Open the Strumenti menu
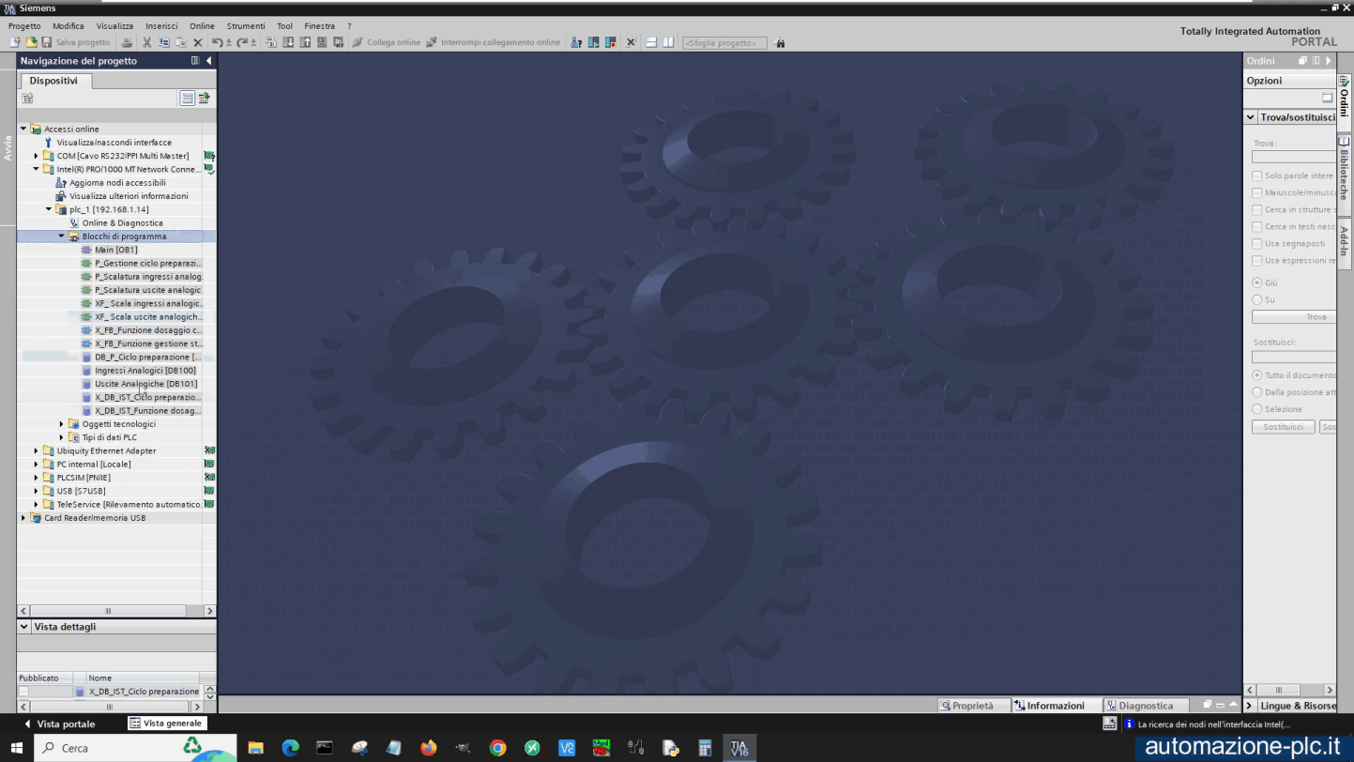This screenshot has width=1354, height=762. click(x=246, y=26)
